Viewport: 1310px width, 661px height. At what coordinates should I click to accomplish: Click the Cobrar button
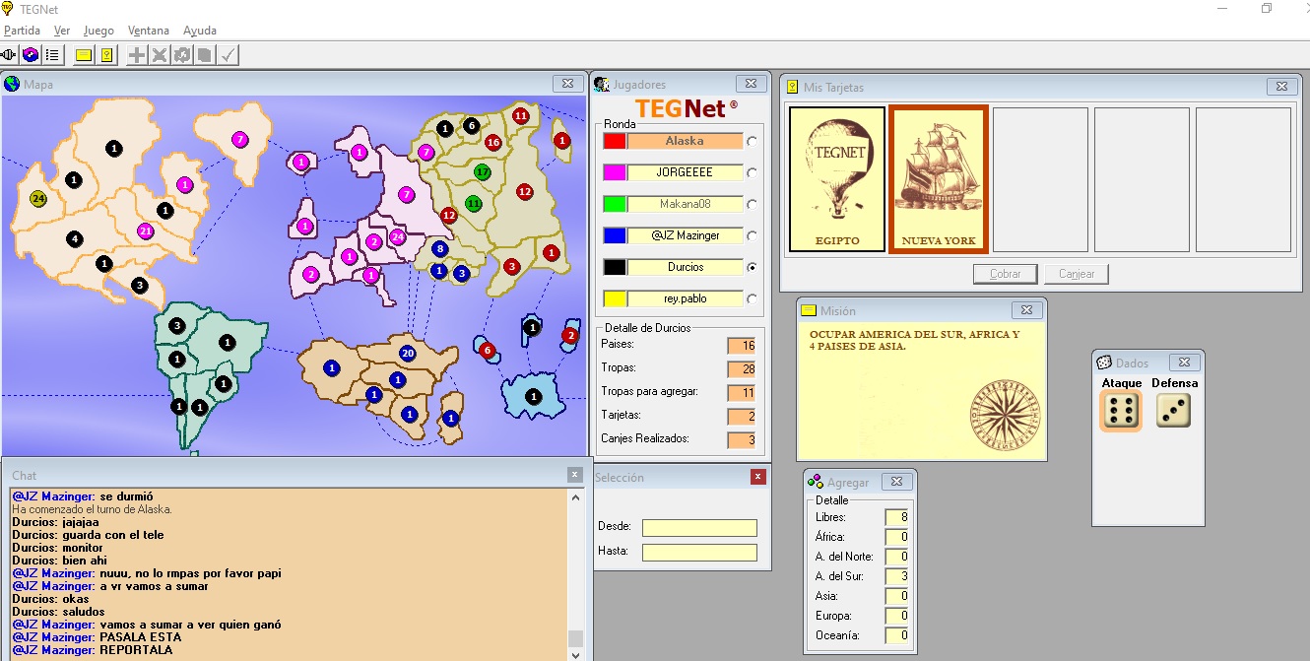tap(1005, 274)
